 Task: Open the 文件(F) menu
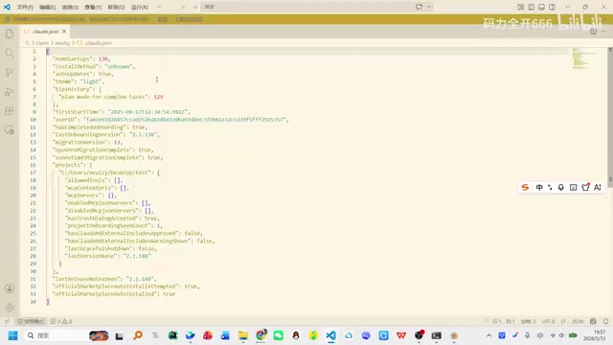click(25, 7)
